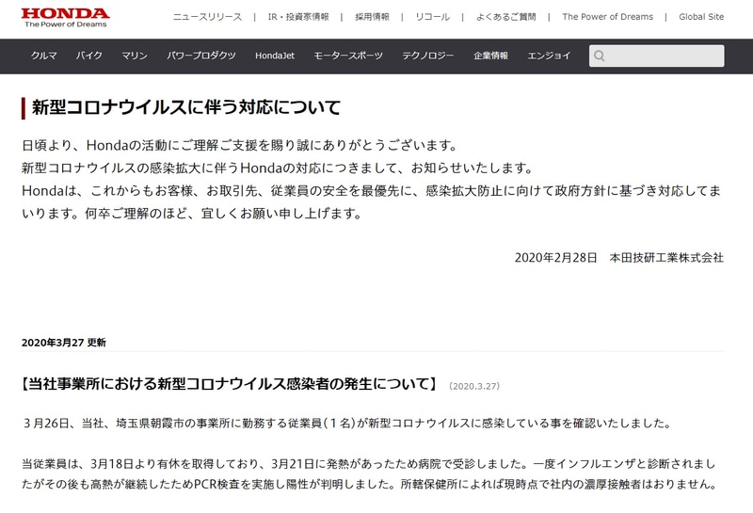Click the (2020.3.27) date note
This screenshot has width=753, height=513.
(x=474, y=386)
